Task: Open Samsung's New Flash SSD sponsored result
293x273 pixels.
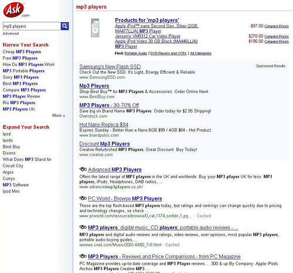Action: (110, 67)
